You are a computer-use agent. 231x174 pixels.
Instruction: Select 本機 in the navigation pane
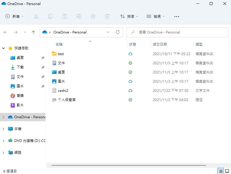18,129
